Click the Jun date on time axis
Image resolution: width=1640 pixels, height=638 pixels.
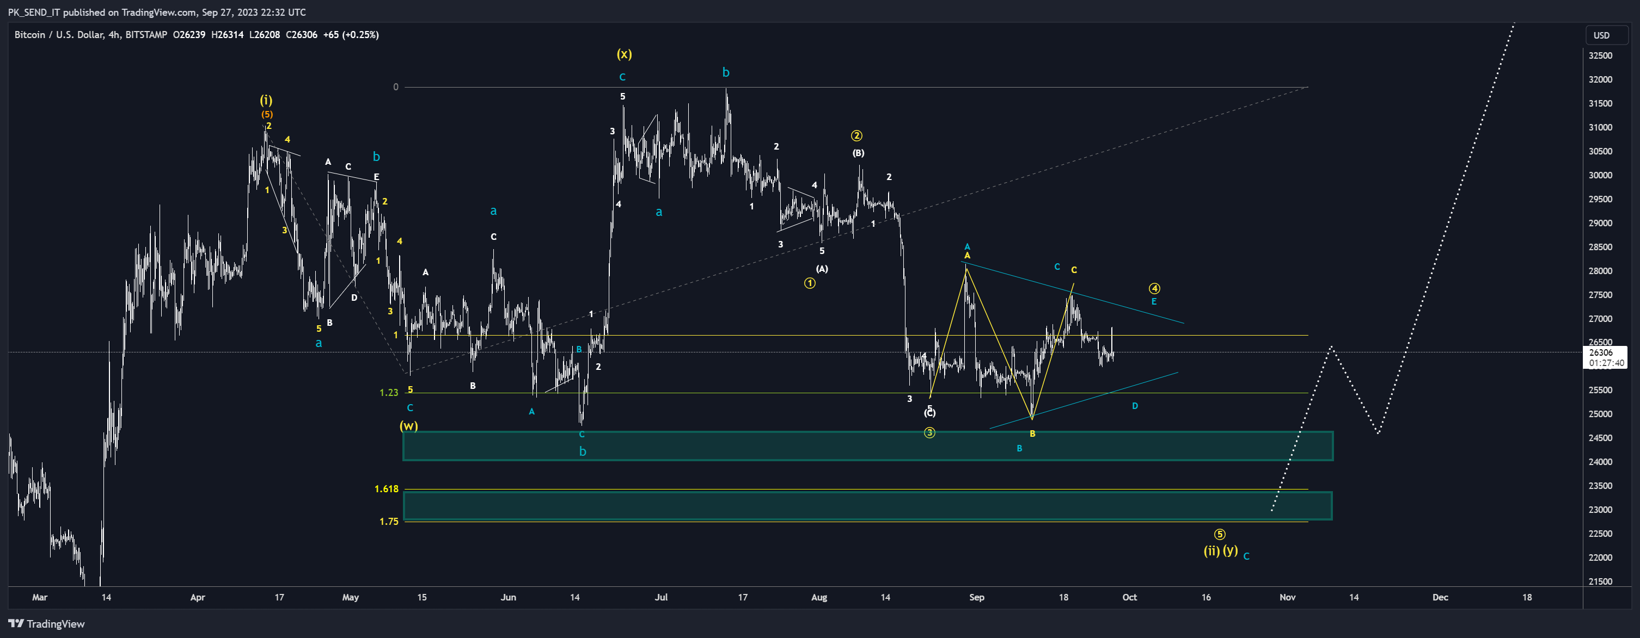(x=508, y=597)
